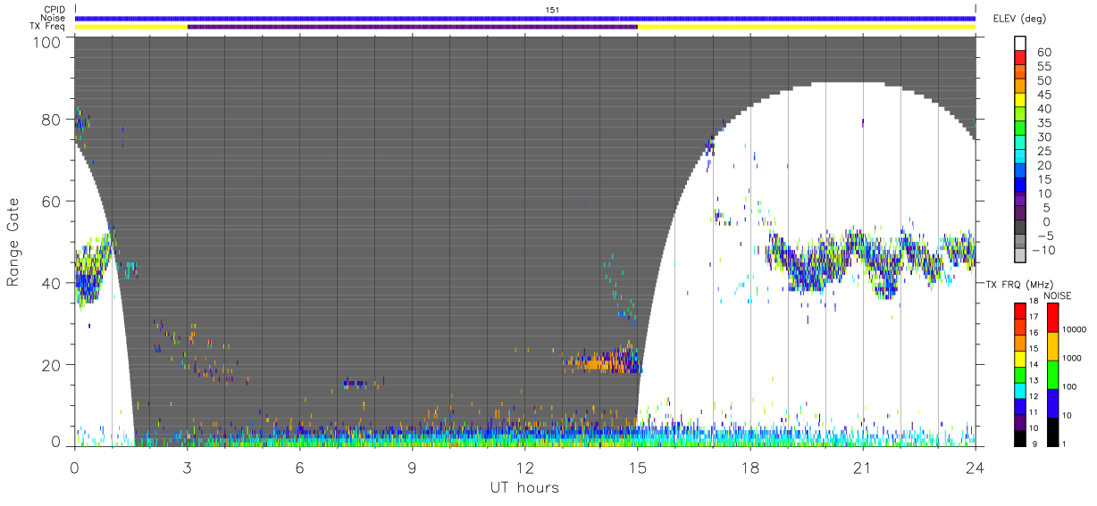Click y-axis tick label 20
The width and height of the screenshot is (1097, 506).
click(52, 365)
